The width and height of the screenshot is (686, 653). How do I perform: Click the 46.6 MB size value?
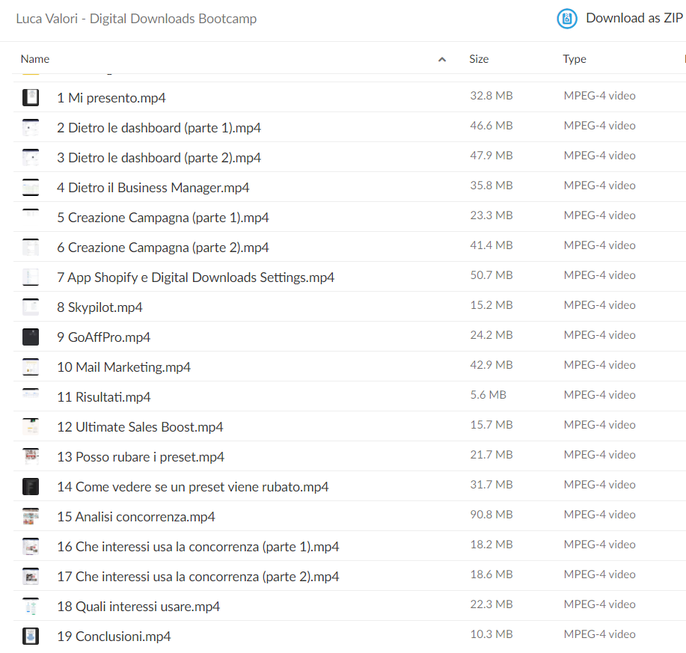(491, 126)
